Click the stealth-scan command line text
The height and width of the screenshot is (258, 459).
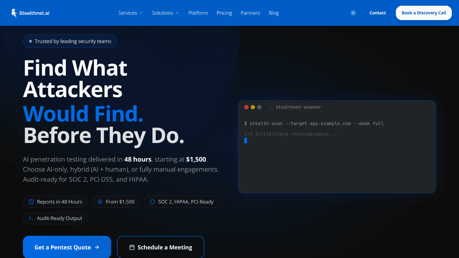click(314, 123)
